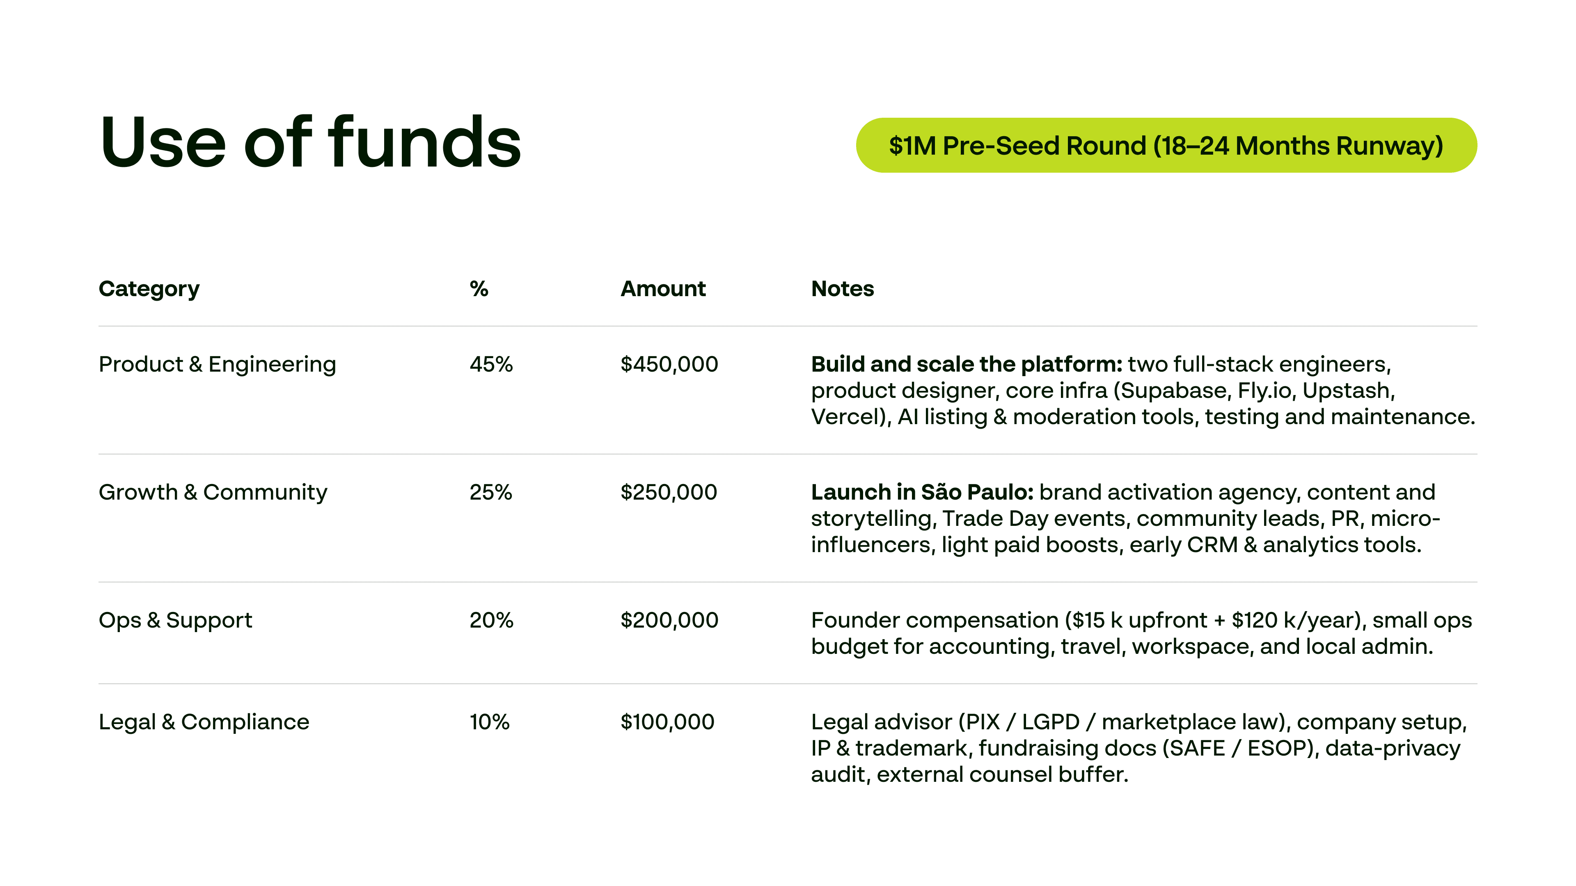
Task: Select the Category column header
Action: click(149, 289)
